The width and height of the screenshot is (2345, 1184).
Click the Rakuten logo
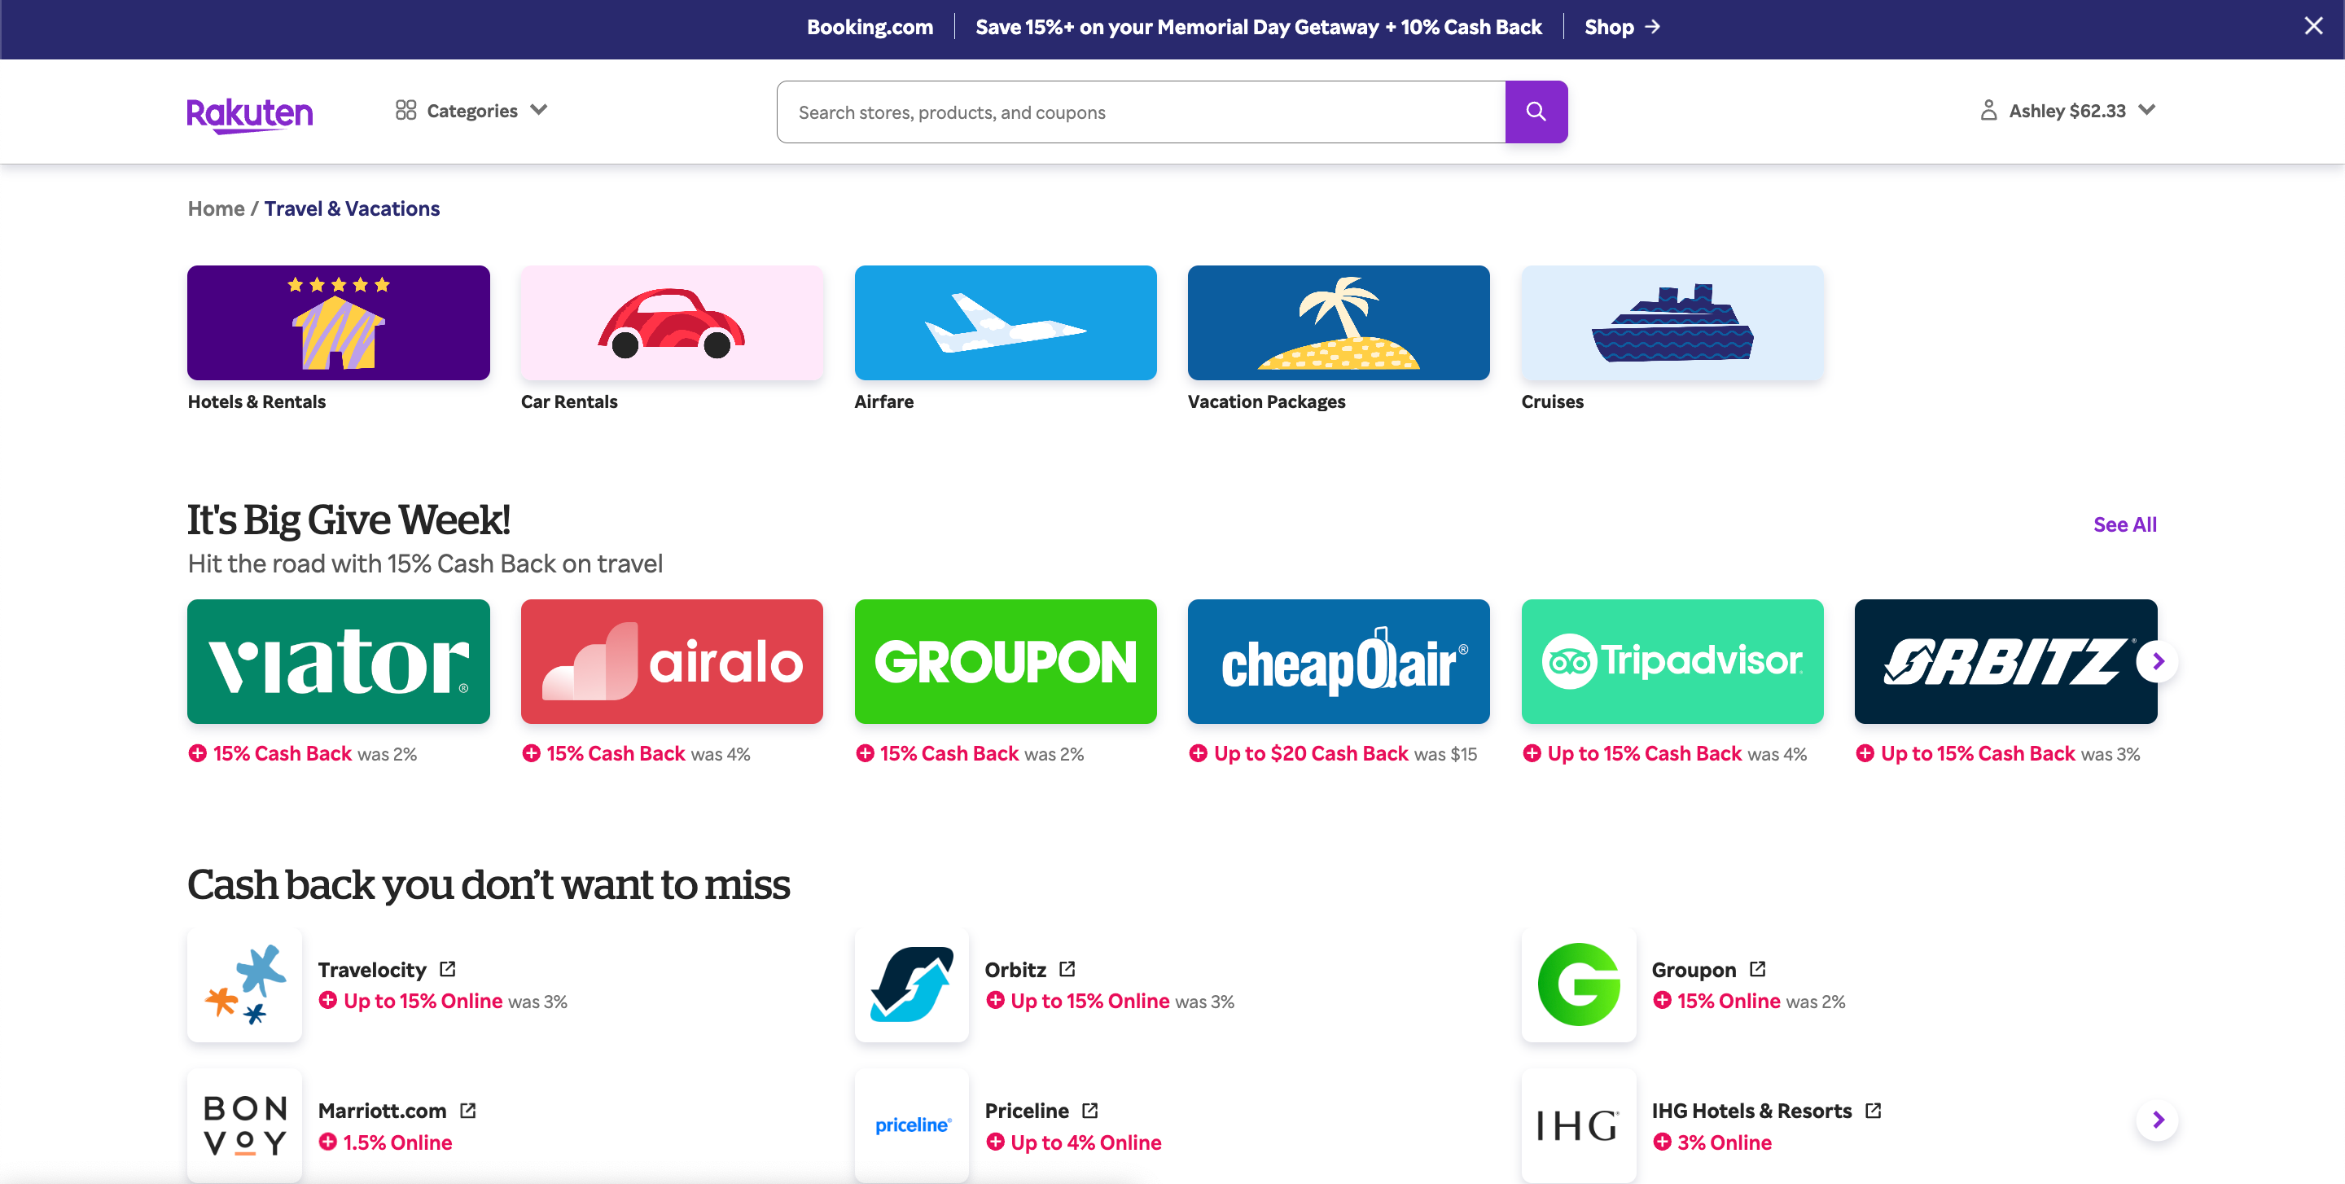point(249,114)
